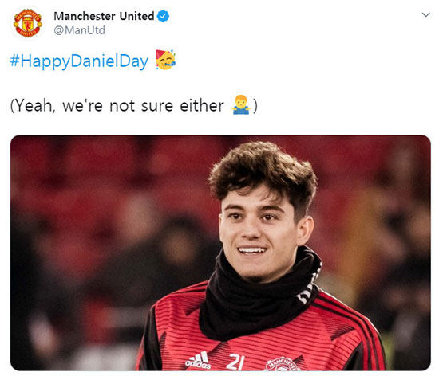
Task: Click the word 'United' in the account name
Action: tap(137, 16)
